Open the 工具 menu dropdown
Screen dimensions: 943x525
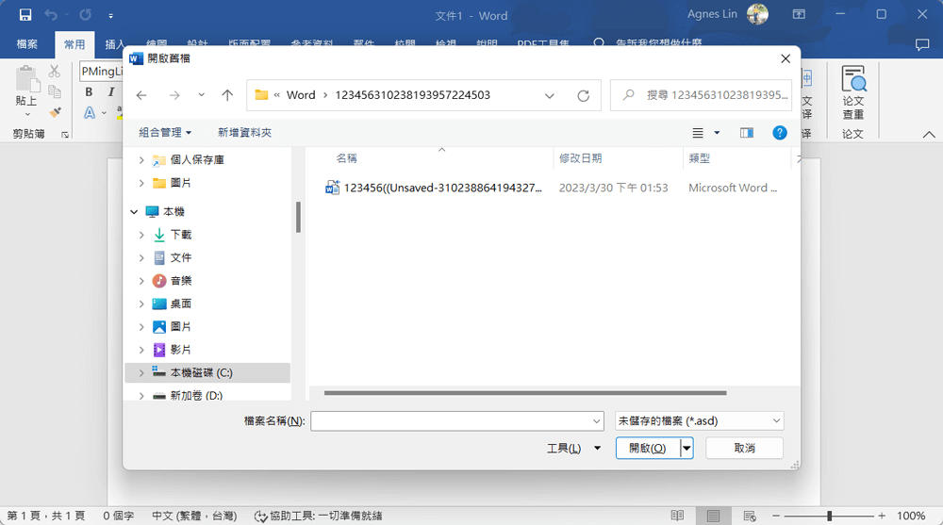click(x=573, y=448)
